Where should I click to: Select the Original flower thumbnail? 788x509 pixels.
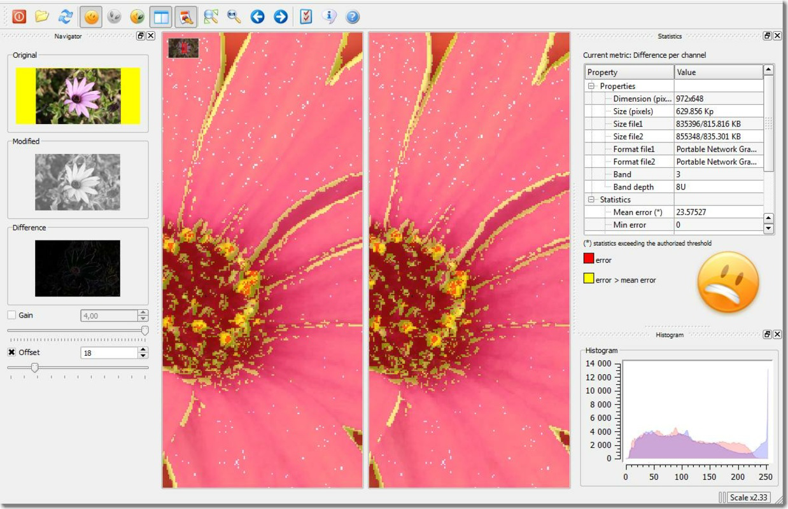point(78,96)
